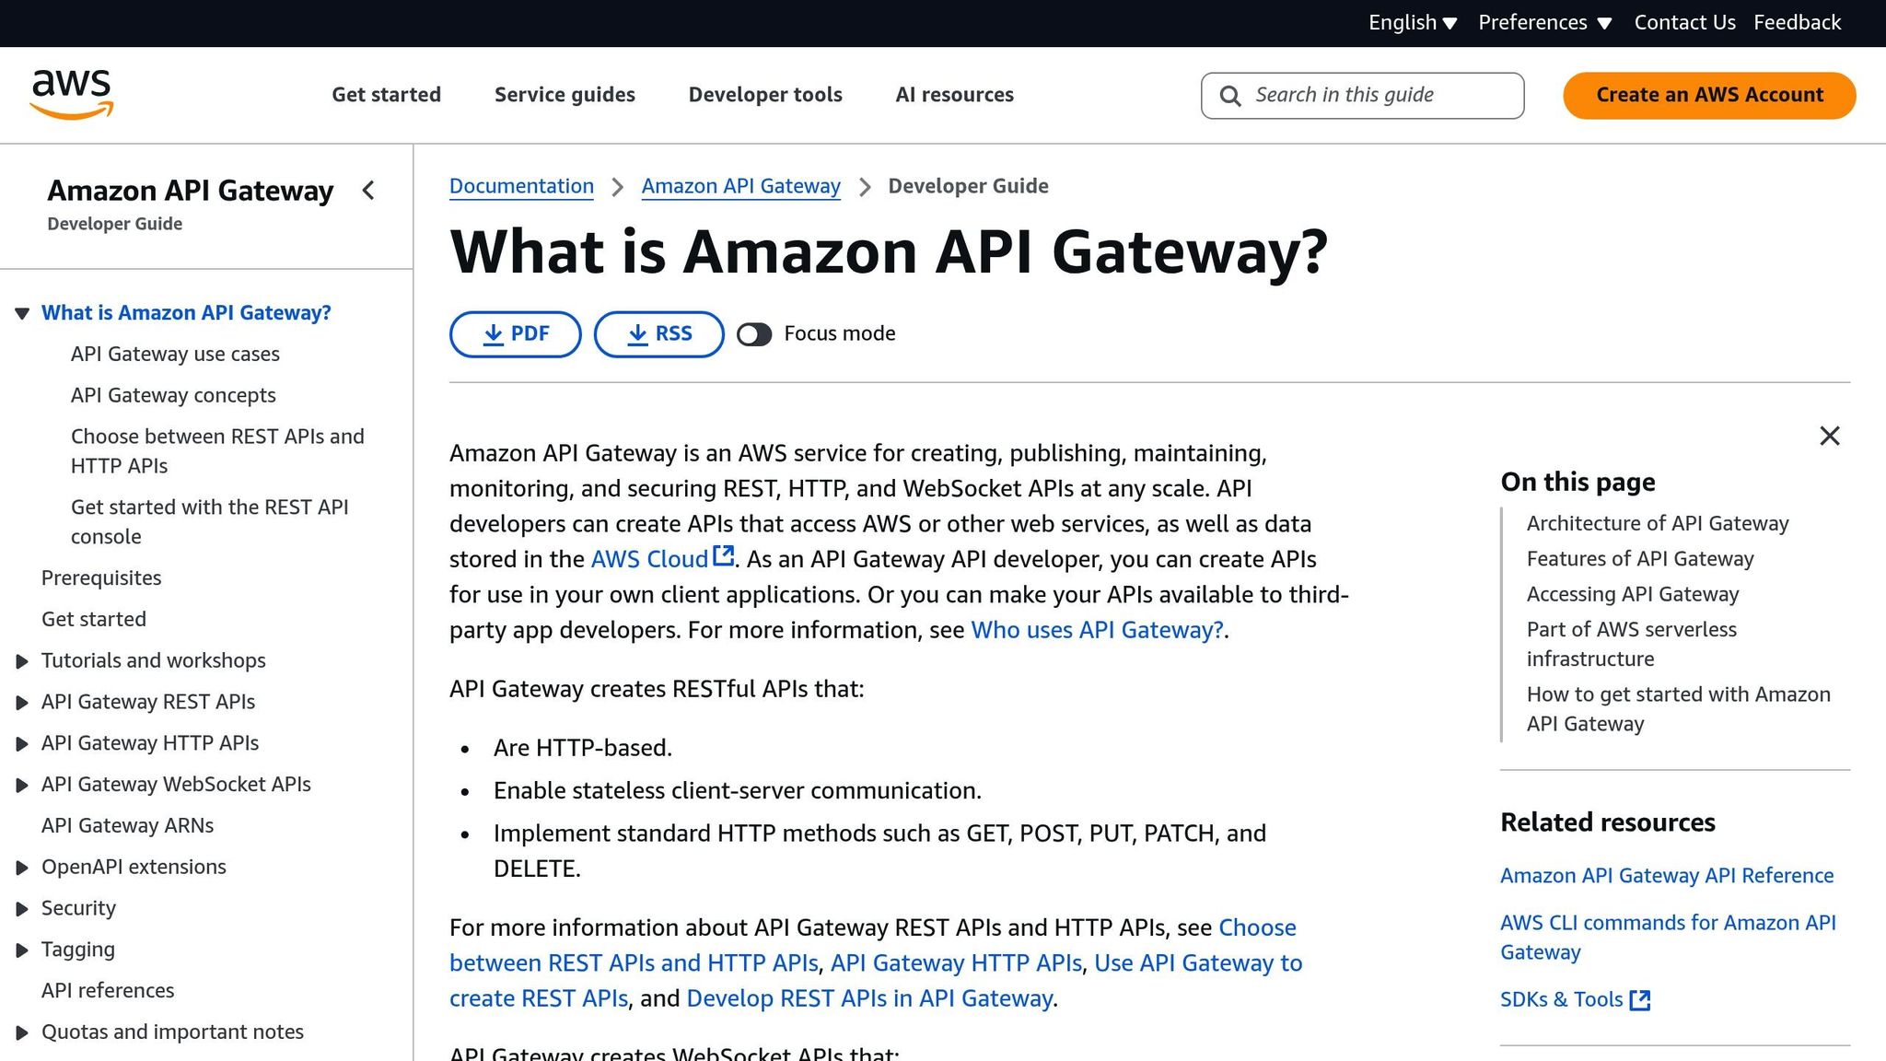This screenshot has width=1886, height=1061.
Task: Open the Preferences dropdown
Action: point(1544,23)
